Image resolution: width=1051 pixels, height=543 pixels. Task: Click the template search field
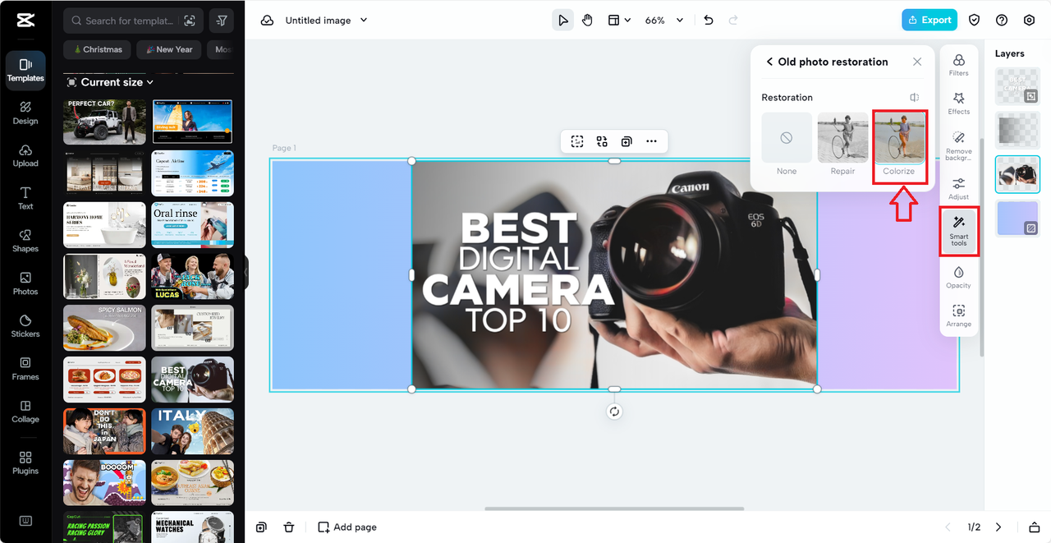129,21
